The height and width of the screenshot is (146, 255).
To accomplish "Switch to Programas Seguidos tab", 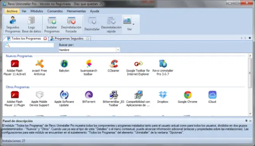I will (x=69, y=38).
